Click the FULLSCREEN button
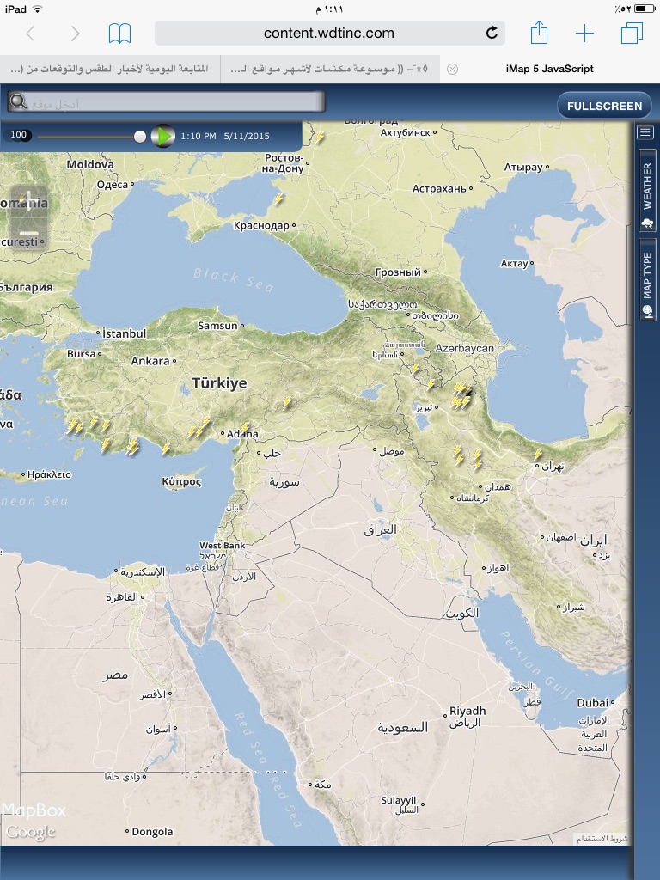660x880 pixels. 604,106
